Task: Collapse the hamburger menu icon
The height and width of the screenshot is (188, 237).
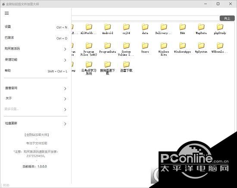Action: point(6,13)
